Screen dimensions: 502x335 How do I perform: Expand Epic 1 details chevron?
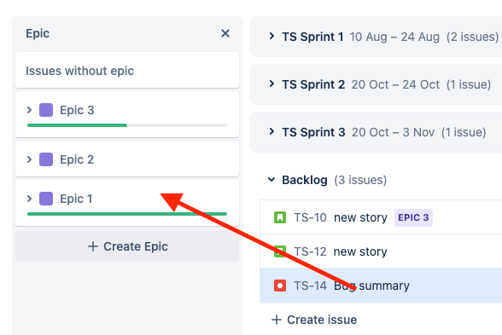coord(29,199)
